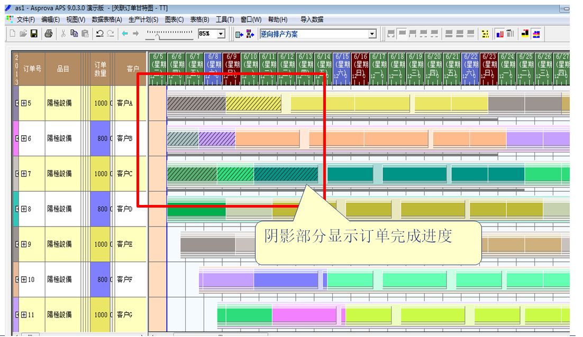Click the red-blue bar chart icon
Image resolution: width=583 pixels, height=337 pixels.
499,34
